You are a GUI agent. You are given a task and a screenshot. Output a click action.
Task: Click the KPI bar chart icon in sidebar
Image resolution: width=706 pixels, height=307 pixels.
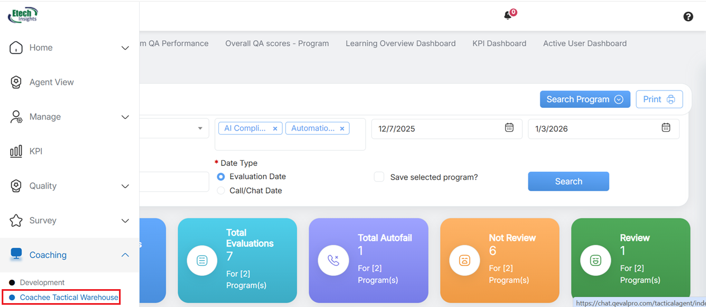tap(16, 151)
